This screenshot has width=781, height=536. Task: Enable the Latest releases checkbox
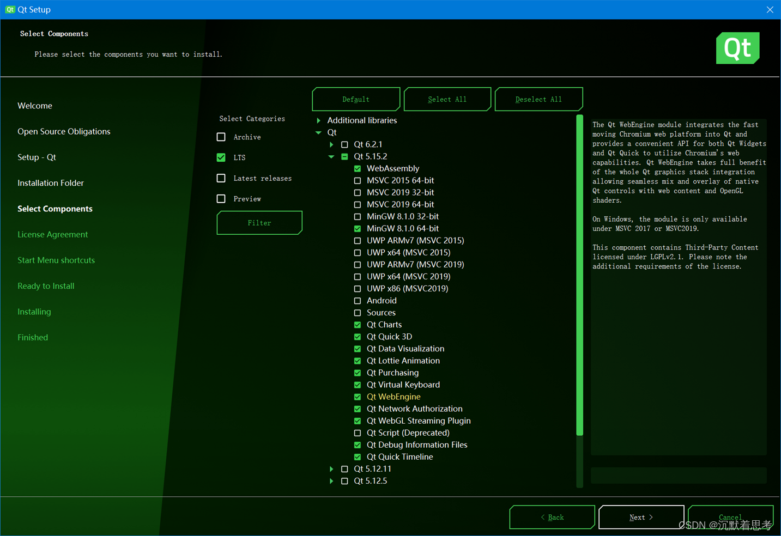click(221, 178)
